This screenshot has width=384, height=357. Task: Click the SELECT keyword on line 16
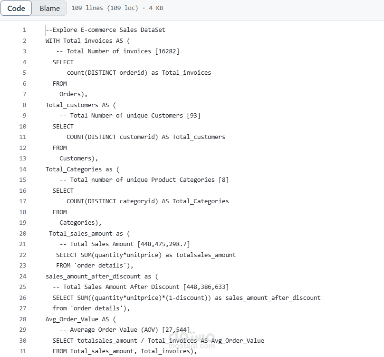point(63,191)
